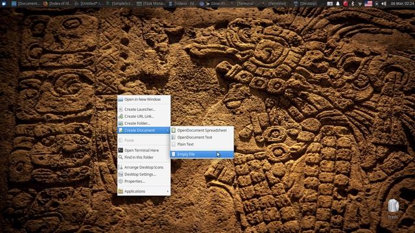Select Create Folder...
This screenshot has width=415, height=233.
144,124
